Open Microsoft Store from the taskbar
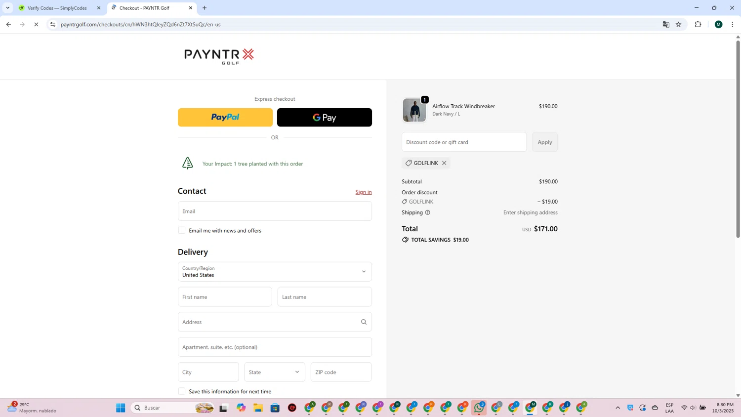The width and height of the screenshot is (741, 417). [275, 408]
